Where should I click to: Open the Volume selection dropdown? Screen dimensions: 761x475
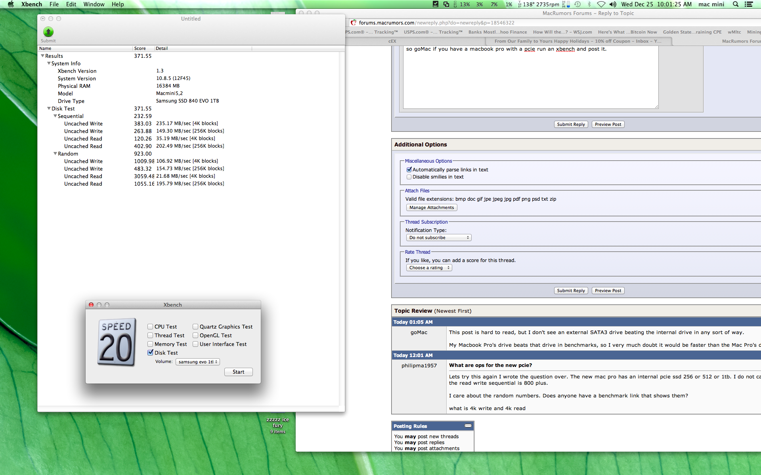pos(197,362)
